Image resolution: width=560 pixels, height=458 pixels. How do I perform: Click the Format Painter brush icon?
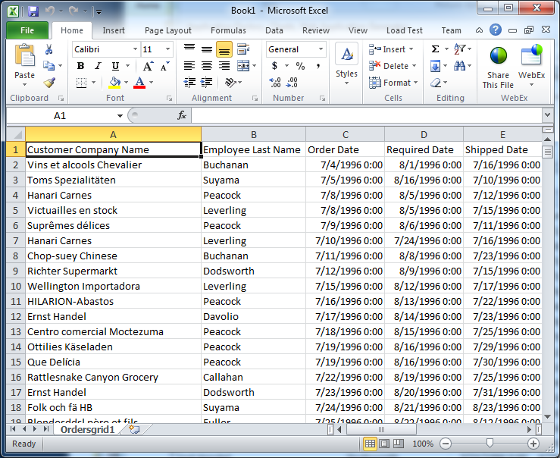(49, 83)
